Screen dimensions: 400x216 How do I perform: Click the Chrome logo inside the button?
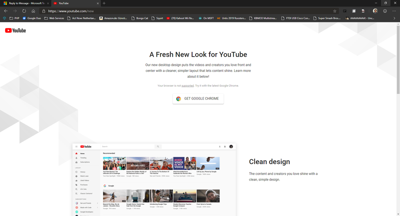click(x=179, y=99)
